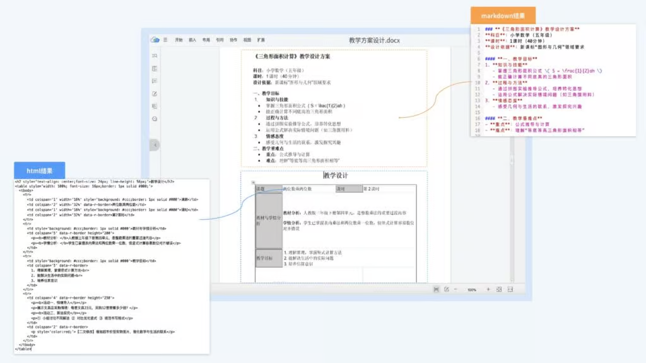
Task: Open the 视图 menu tab
Action: [x=247, y=40]
